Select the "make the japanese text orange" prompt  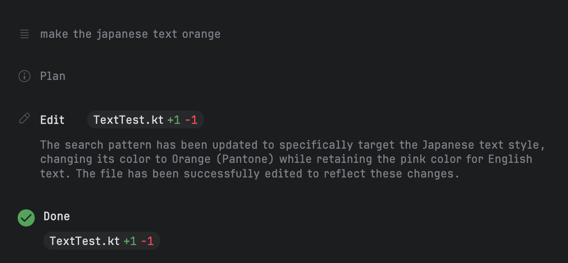[x=130, y=34]
